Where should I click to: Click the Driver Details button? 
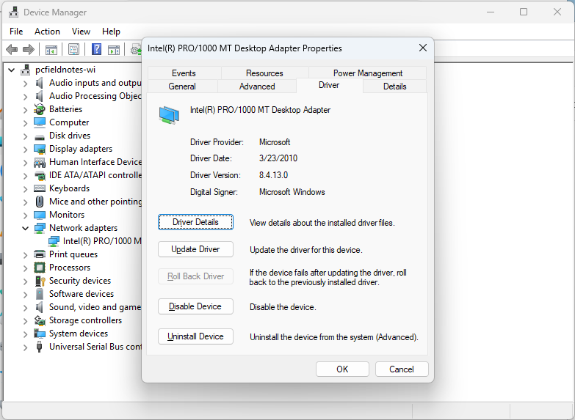click(x=195, y=222)
